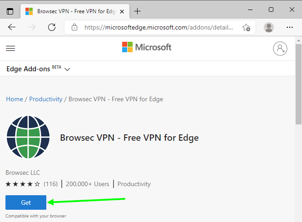Open the sign-in account icon

pyautogui.click(x=280, y=48)
